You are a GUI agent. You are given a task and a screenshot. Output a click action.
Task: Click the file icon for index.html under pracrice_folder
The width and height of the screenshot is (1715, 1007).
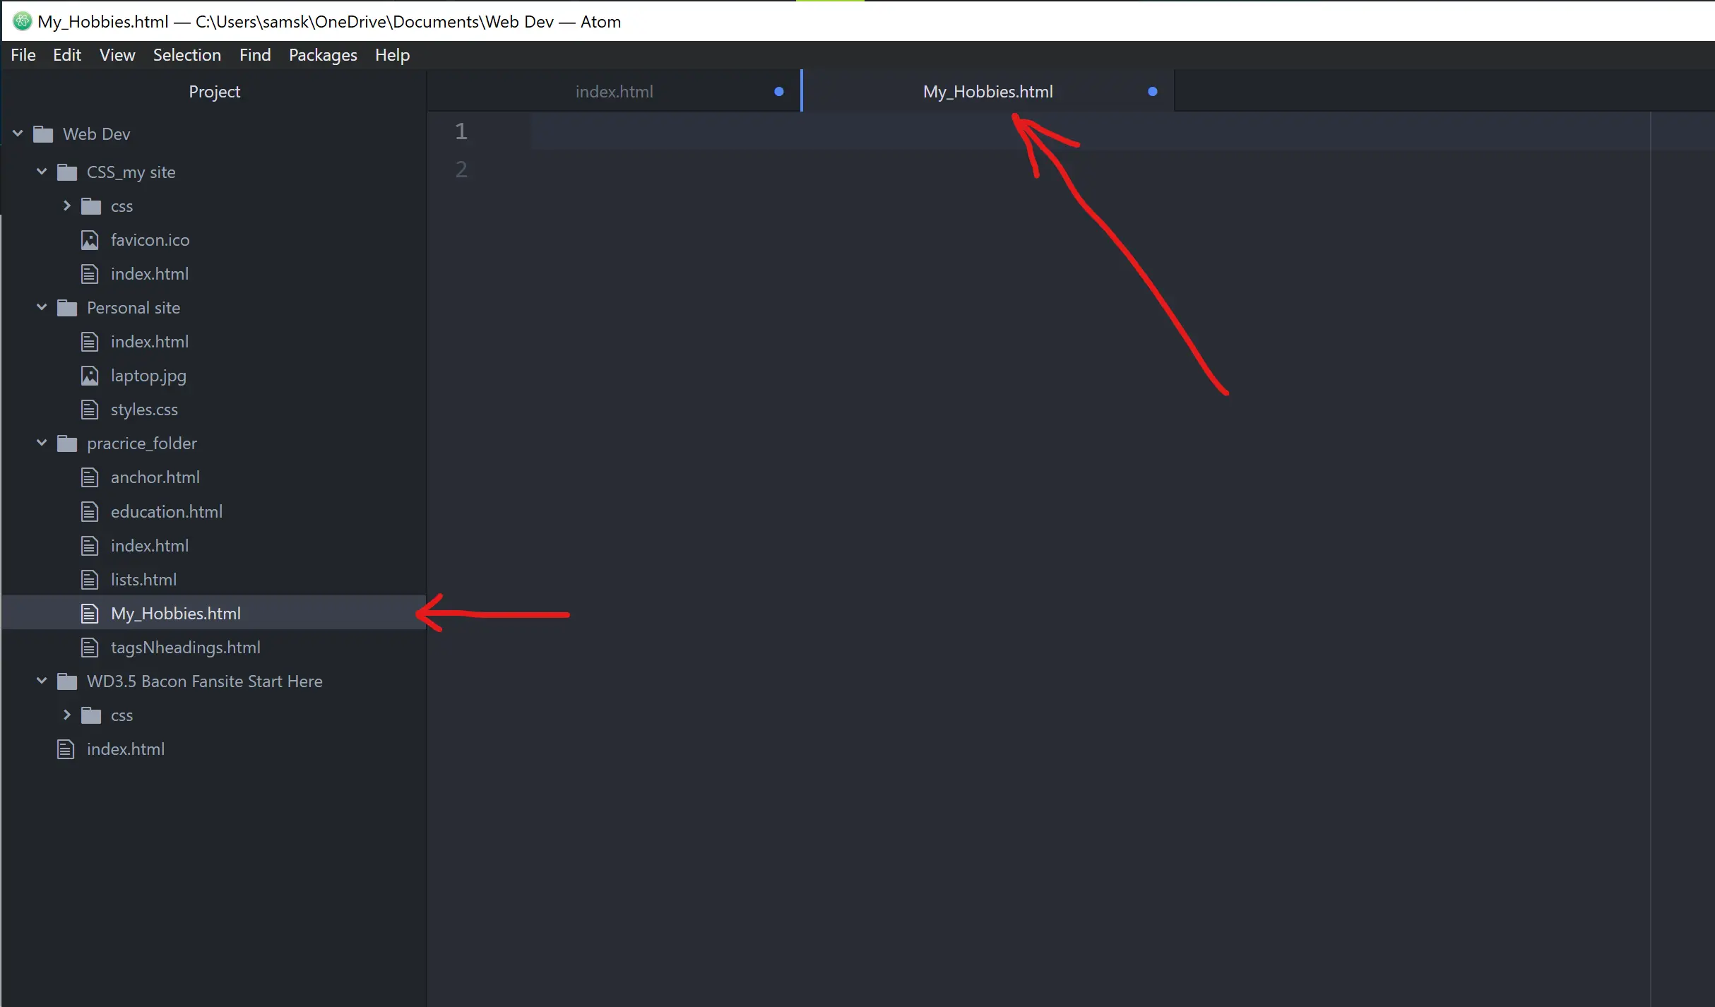(90, 546)
